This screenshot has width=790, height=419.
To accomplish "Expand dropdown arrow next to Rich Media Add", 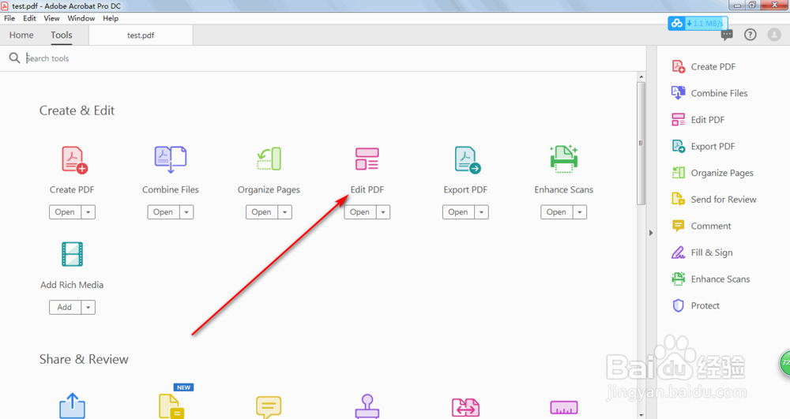I will [x=88, y=307].
